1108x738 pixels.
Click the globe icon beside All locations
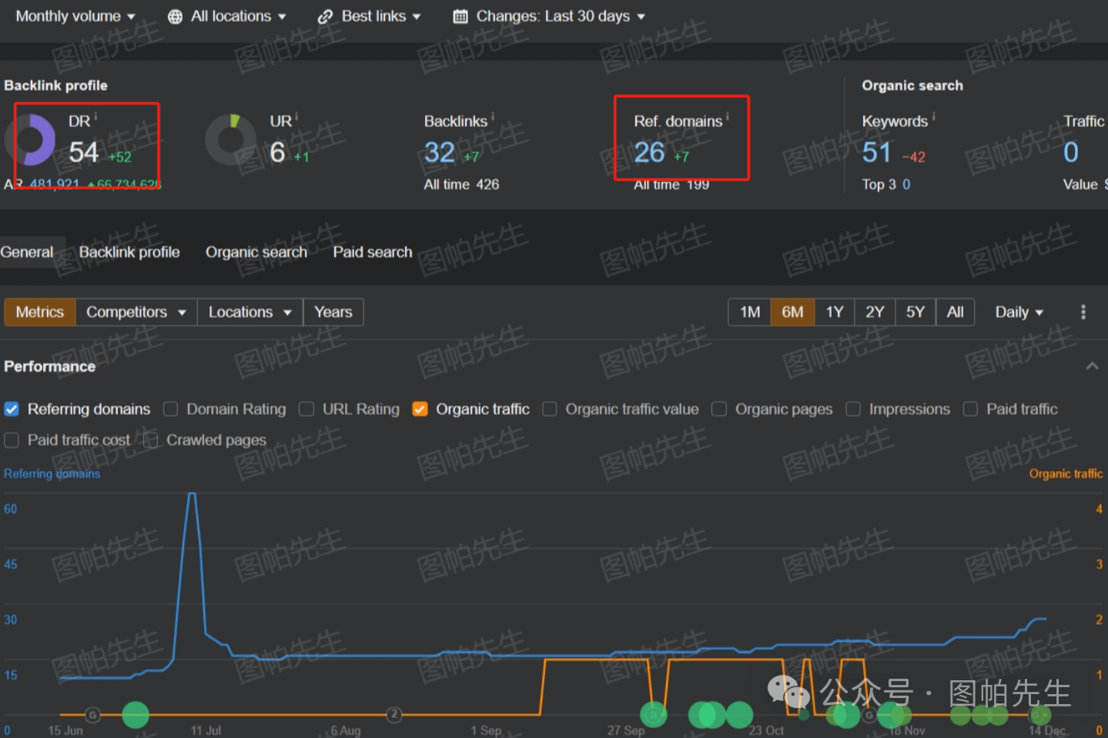(176, 17)
